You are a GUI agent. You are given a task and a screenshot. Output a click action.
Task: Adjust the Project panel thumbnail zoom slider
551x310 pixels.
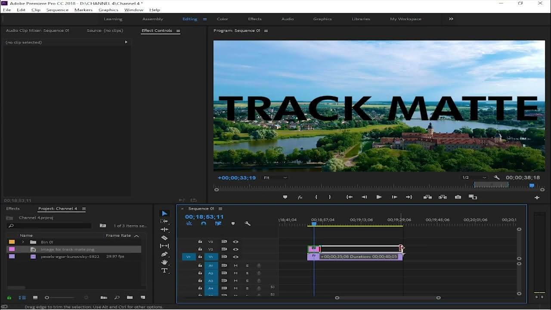[x=47, y=298]
